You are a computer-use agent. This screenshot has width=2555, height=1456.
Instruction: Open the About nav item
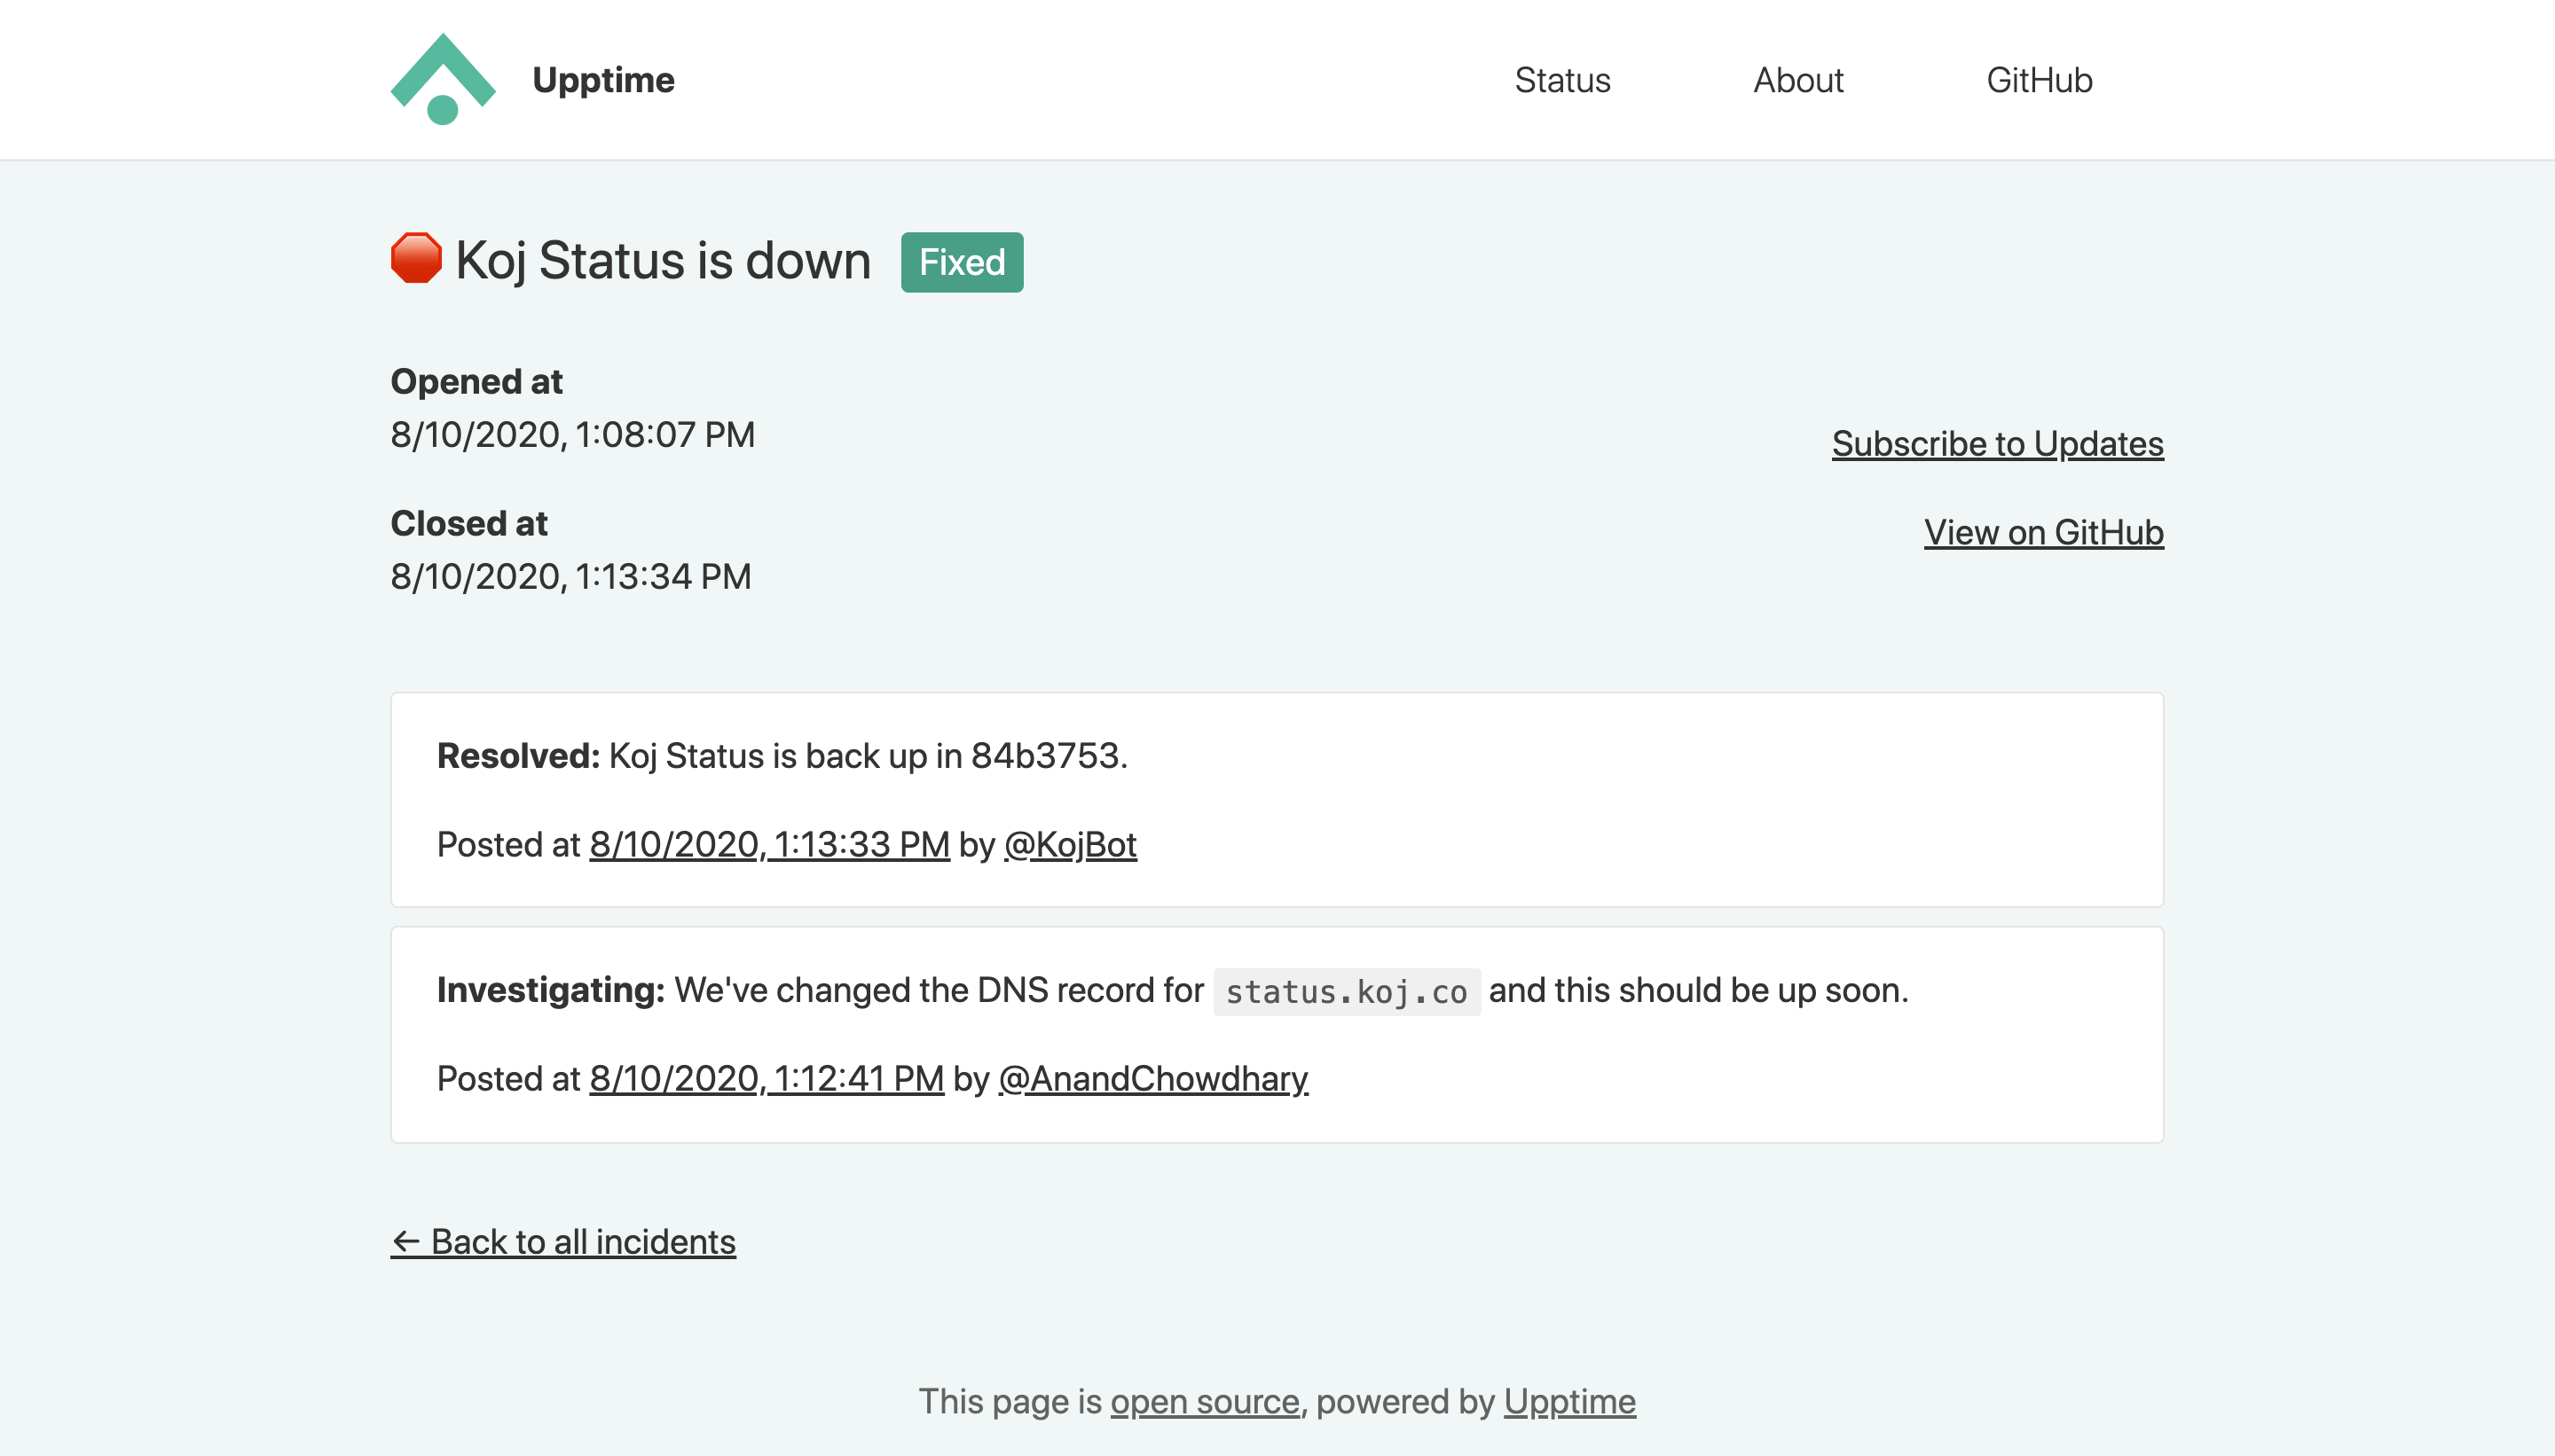point(1797,80)
